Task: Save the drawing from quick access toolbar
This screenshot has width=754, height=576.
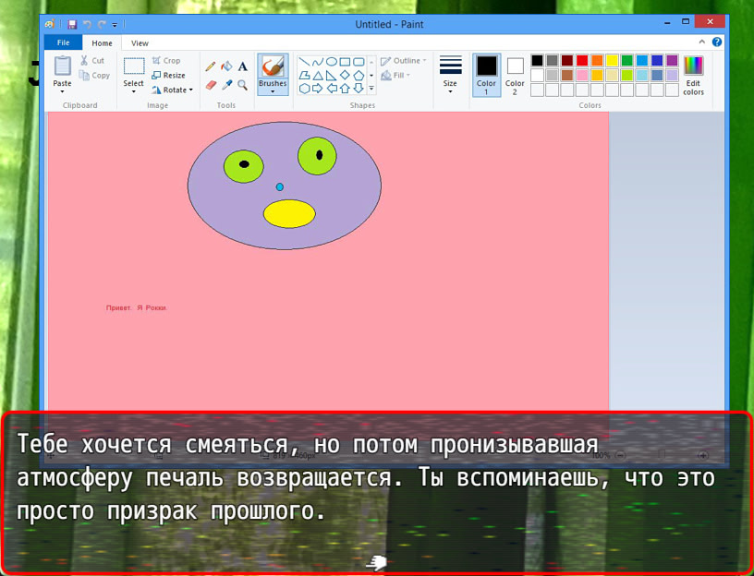Action: point(72,25)
